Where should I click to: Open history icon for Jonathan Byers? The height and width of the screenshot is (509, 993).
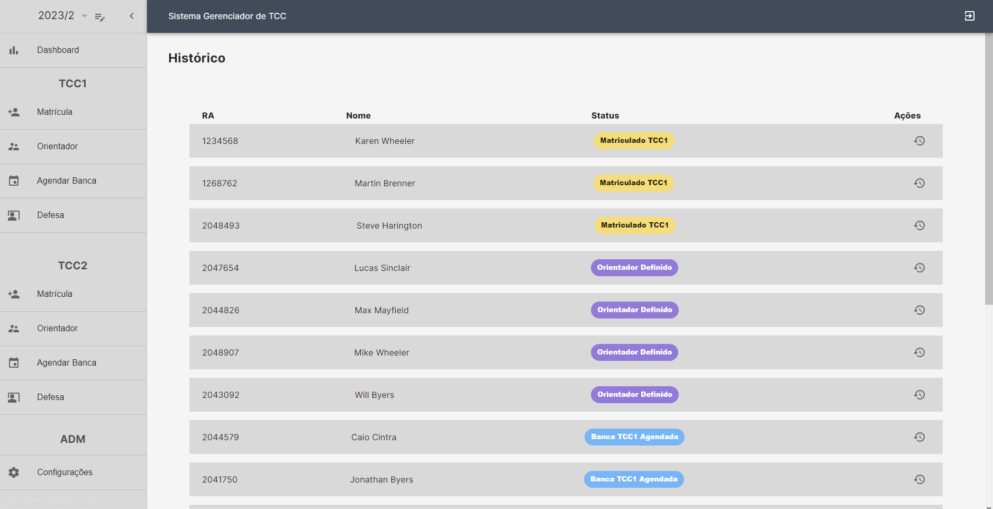click(x=919, y=479)
